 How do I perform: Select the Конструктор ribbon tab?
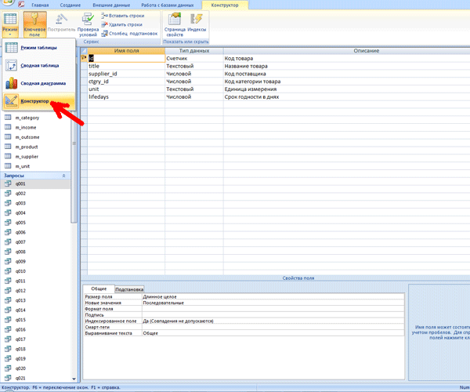coord(225,5)
